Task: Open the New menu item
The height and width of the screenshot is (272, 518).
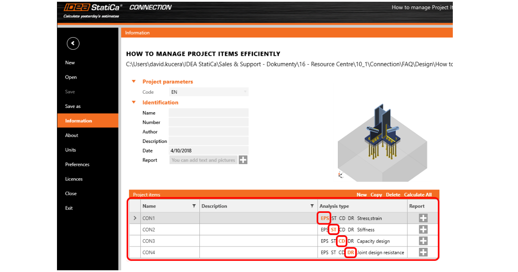Action: (x=70, y=63)
